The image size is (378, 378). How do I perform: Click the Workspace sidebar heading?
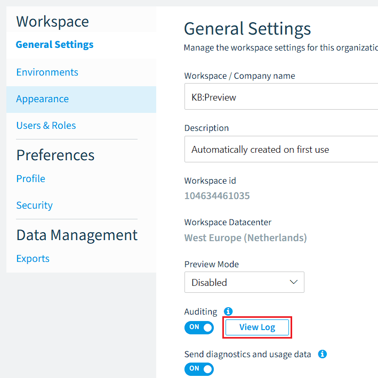(x=52, y=22)
